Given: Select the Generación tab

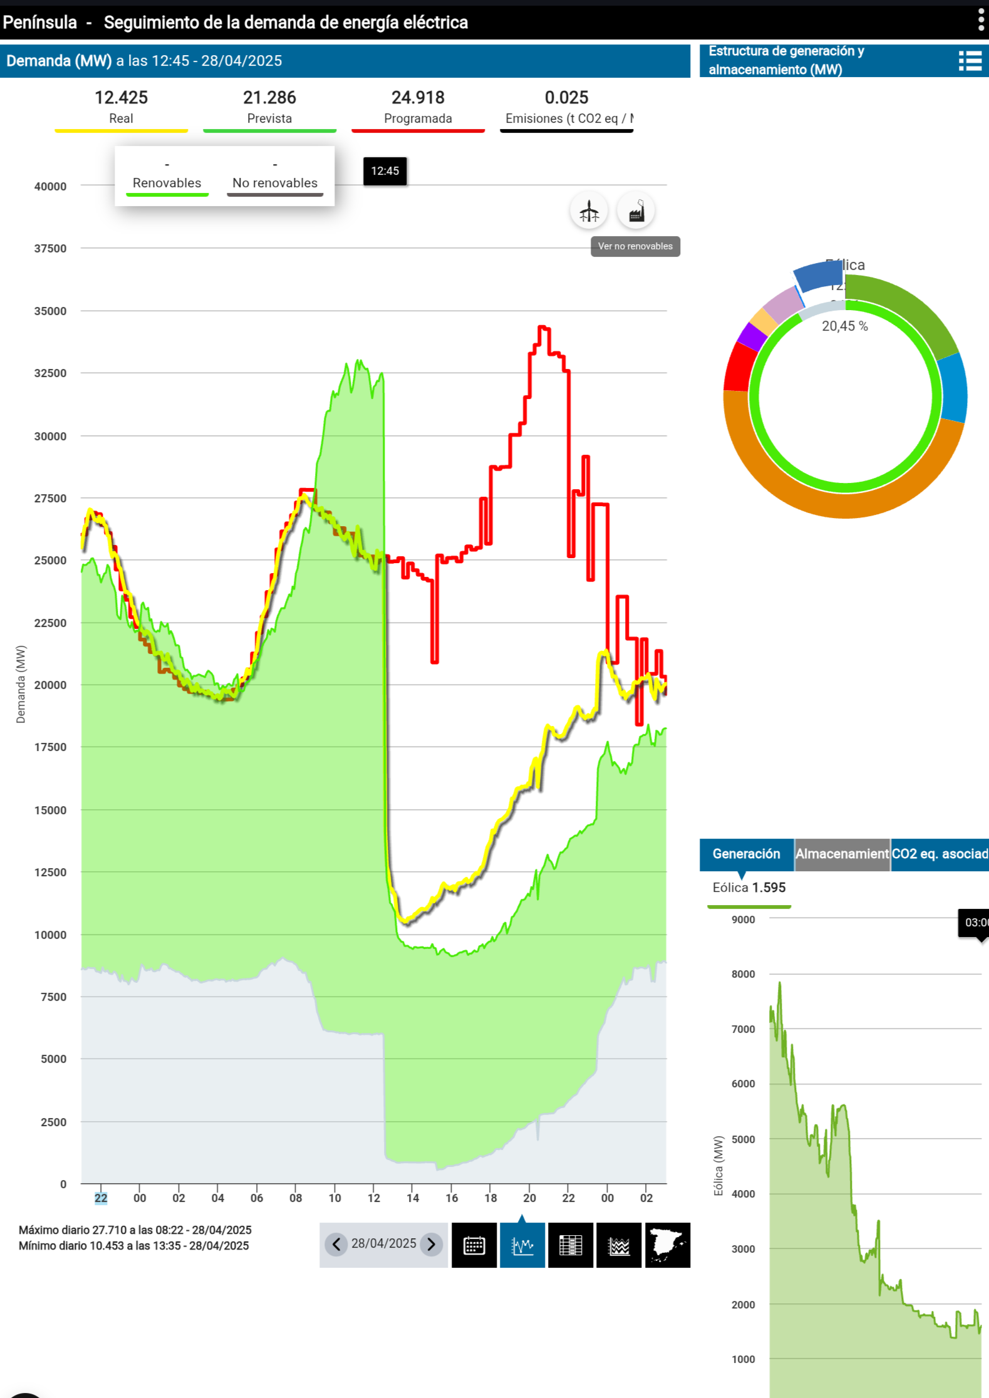Looking at the screenshot, I should click(x=746, y=854).
